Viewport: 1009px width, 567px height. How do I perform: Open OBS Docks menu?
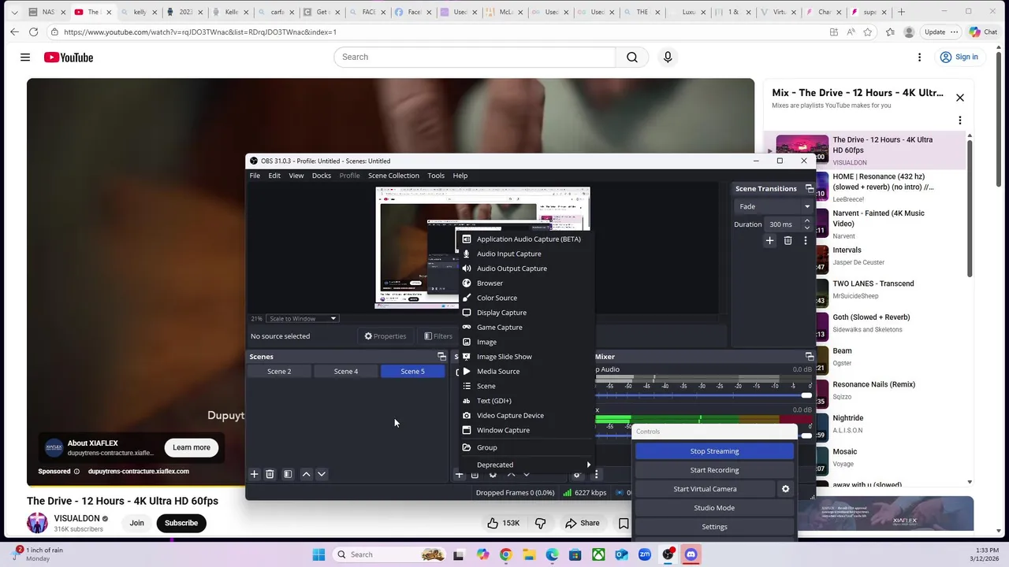321,176
